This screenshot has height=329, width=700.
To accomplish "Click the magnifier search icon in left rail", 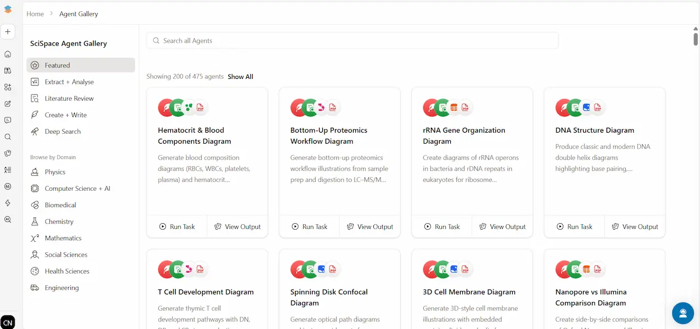I will (8, 137).
